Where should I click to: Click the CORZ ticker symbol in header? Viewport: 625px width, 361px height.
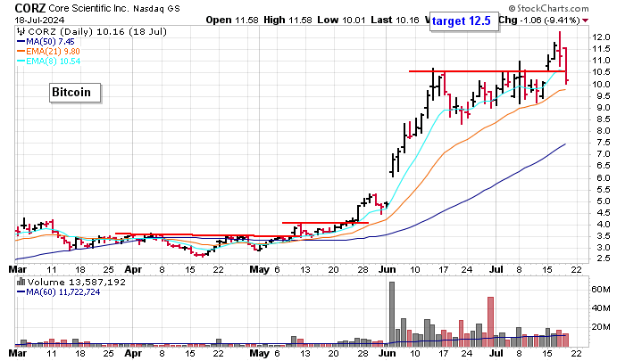pos(30,7)
